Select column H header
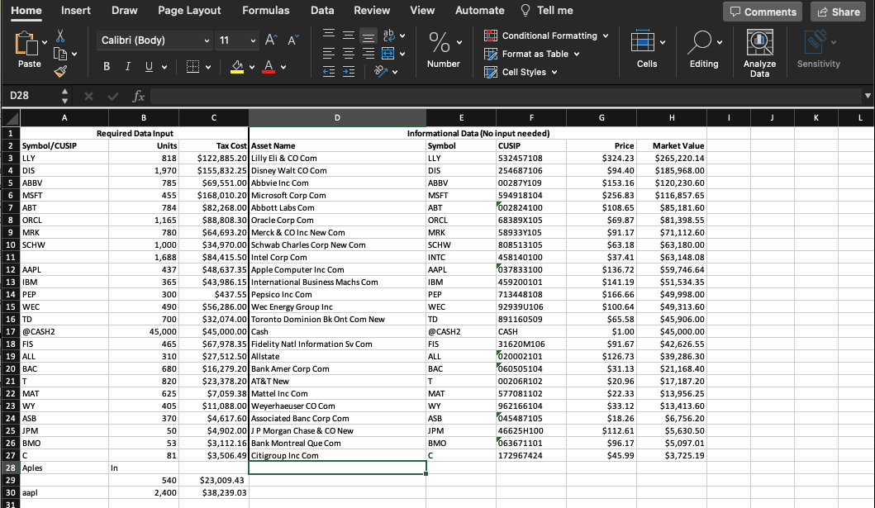This screenshot has height=508, width=875. (671, 117)
